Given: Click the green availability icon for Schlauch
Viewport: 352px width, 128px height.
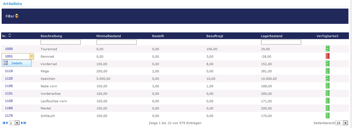Looking at the screenshot, I should (x=327, y=115).
